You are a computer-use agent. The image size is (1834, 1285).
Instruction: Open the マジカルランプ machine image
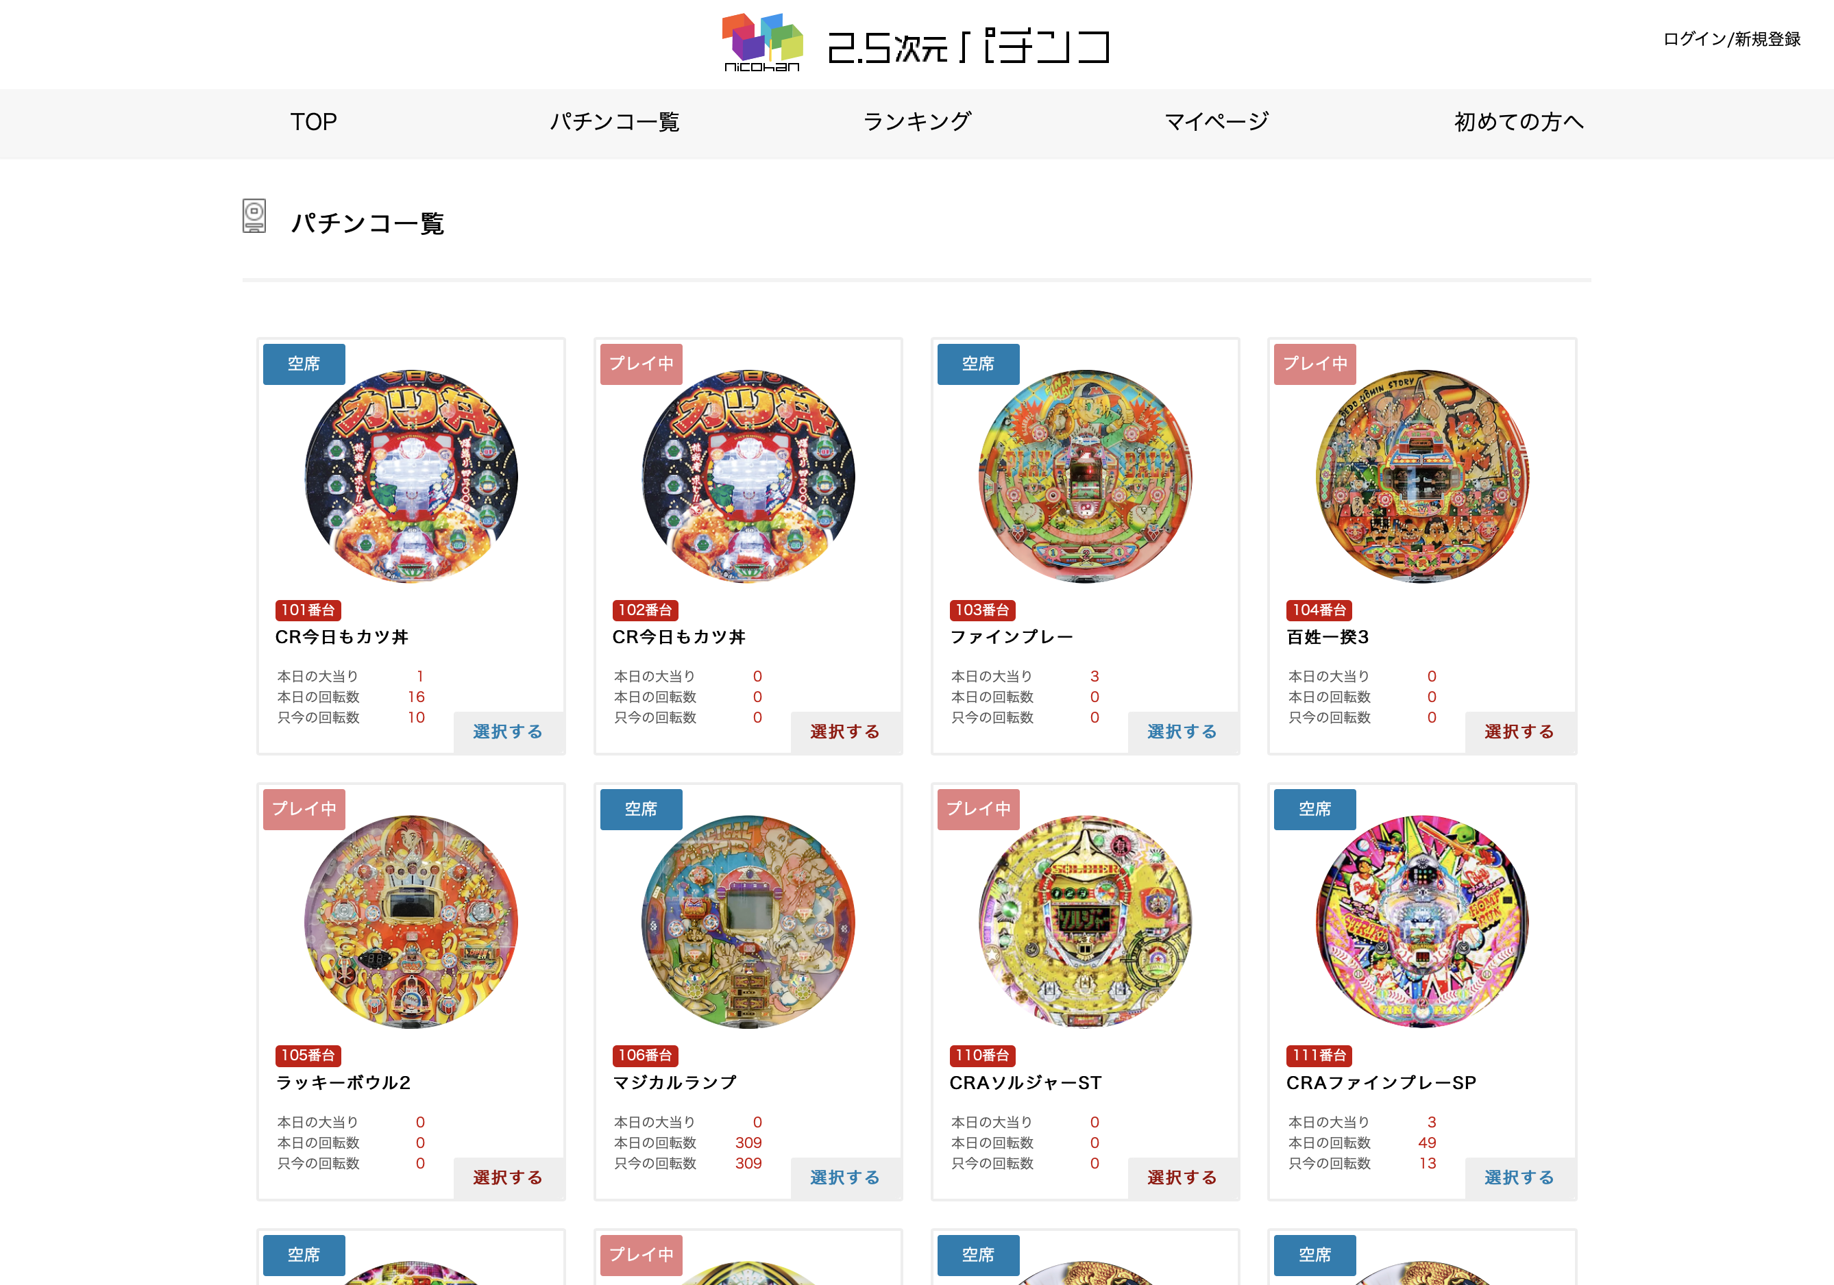pyautogui.click(x=748, y=922)
